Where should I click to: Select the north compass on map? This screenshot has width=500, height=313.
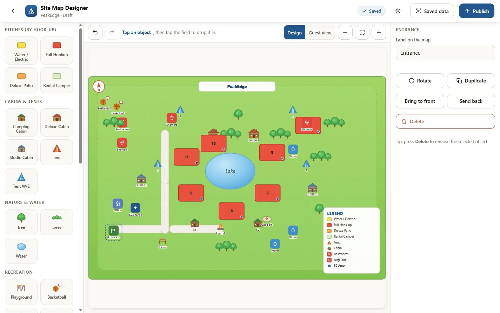[x=99, y=86]
